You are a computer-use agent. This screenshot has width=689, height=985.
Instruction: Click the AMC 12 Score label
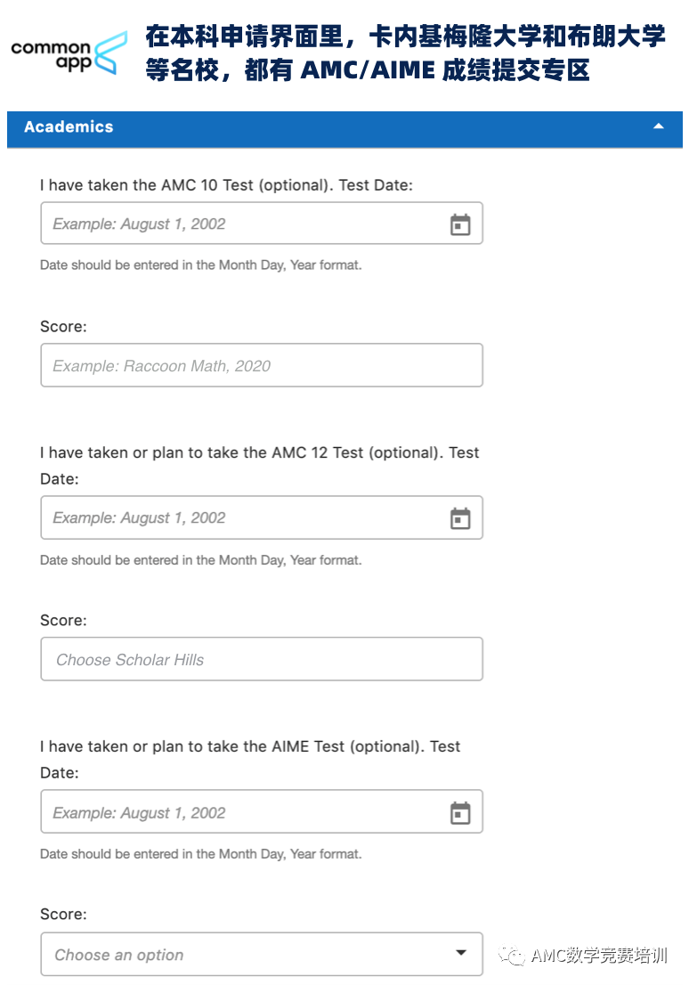(x=63, y=621)
